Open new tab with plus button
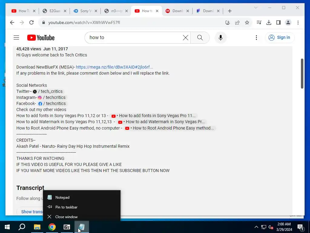Screen dimensions: 310x233 click(x=229, y=11)
